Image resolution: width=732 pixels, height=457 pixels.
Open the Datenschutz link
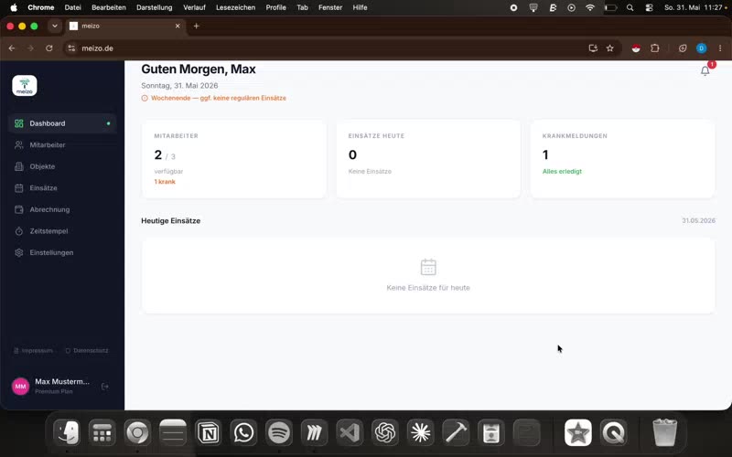coord(87,351)
